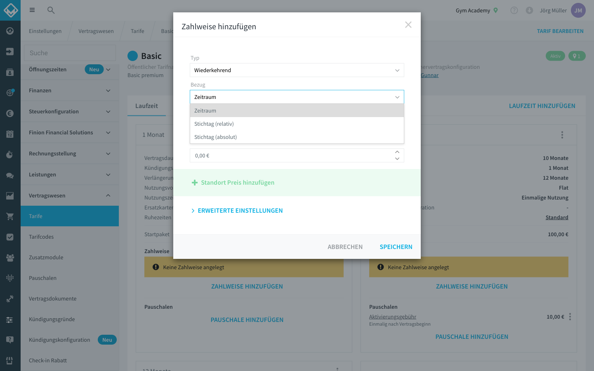This screenshot has height=371, width=594.
Task: Choose Zeitraum from the Bezug list
Action: [297, 110]
